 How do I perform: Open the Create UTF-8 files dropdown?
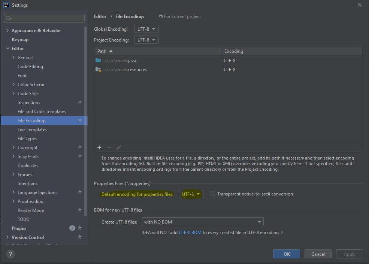[202, 222]
